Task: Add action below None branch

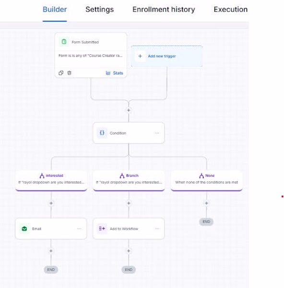Action: click(x=206, y=203)
